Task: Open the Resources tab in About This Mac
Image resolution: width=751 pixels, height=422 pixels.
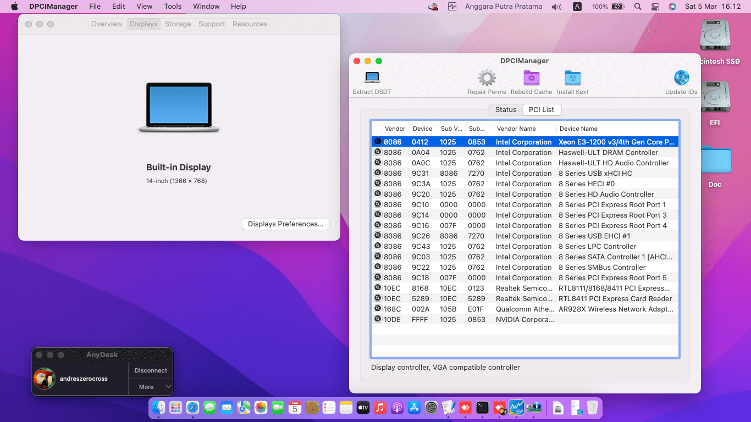Action: point(250,24)
